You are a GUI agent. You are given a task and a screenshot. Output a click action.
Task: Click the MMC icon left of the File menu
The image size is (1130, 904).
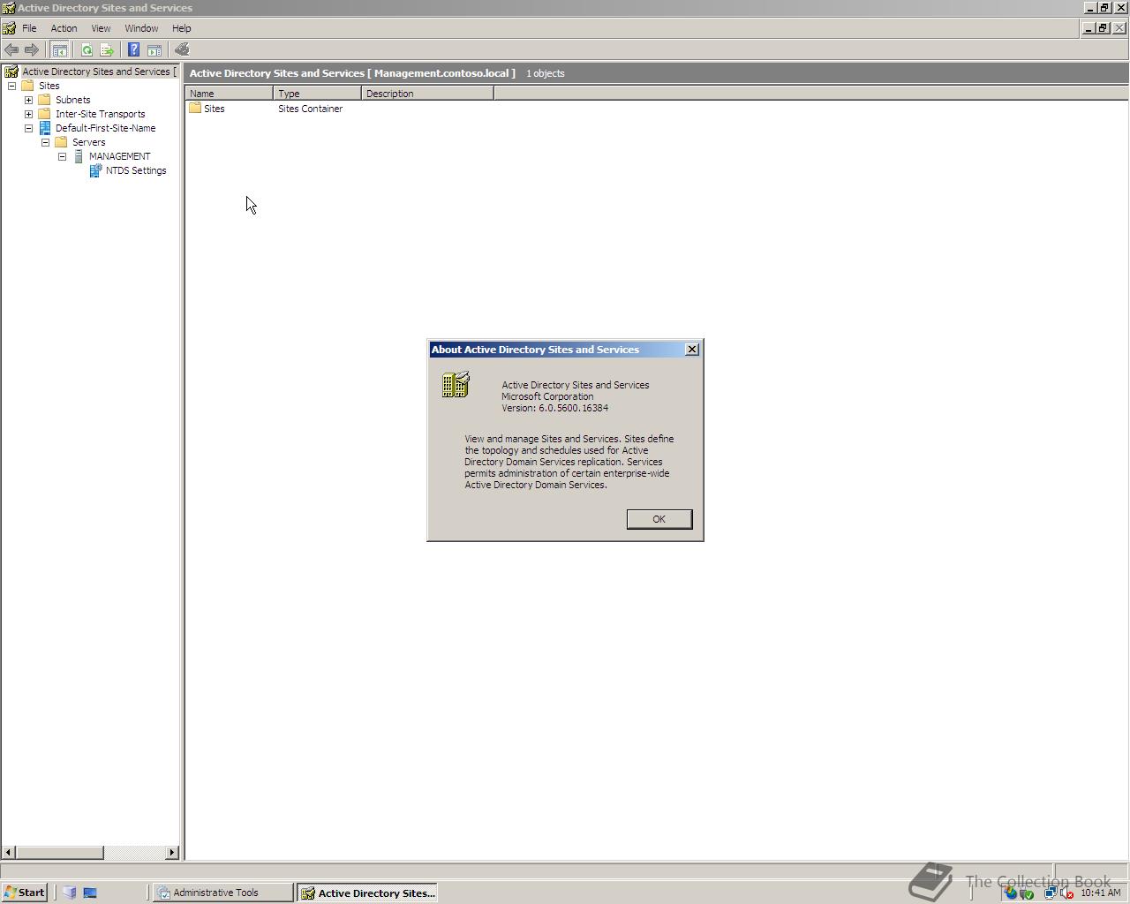pos(9,28)
